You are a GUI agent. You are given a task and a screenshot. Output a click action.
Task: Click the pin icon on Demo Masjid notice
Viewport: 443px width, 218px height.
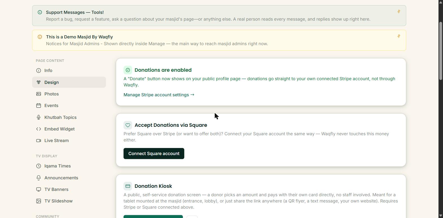point(399,36)
